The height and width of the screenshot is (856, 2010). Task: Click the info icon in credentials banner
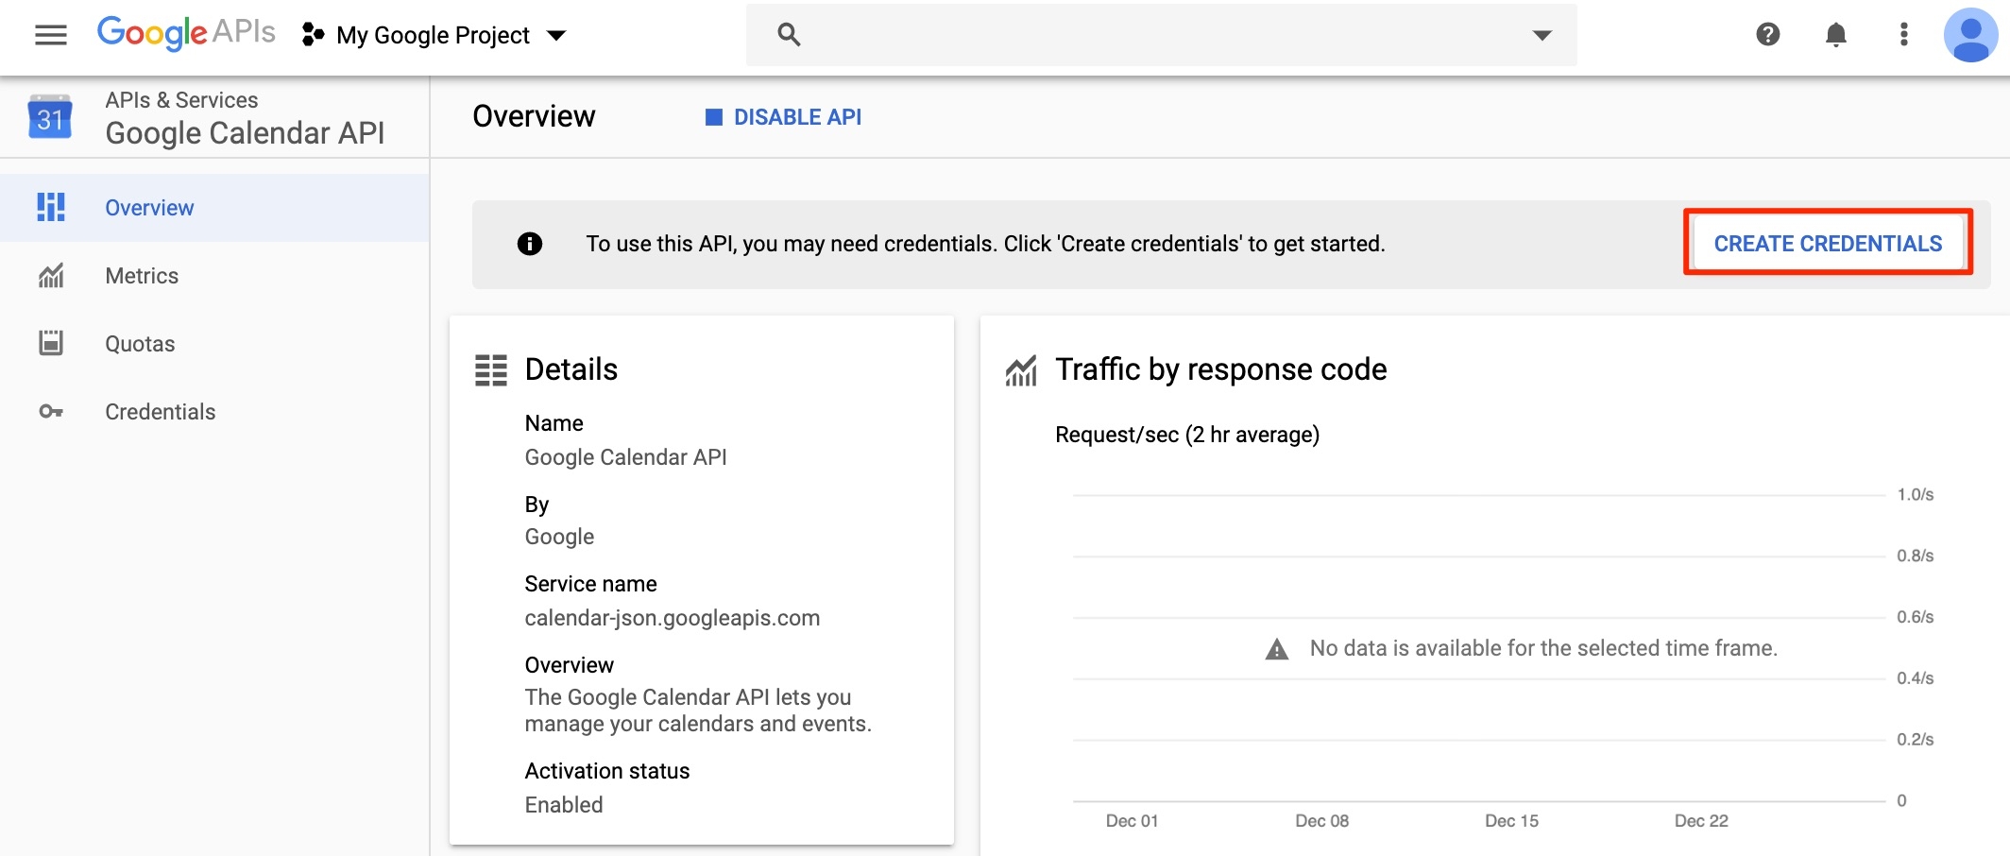[530, 244]
